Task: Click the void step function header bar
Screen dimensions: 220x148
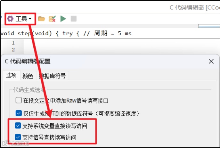Action: point(110,33)
